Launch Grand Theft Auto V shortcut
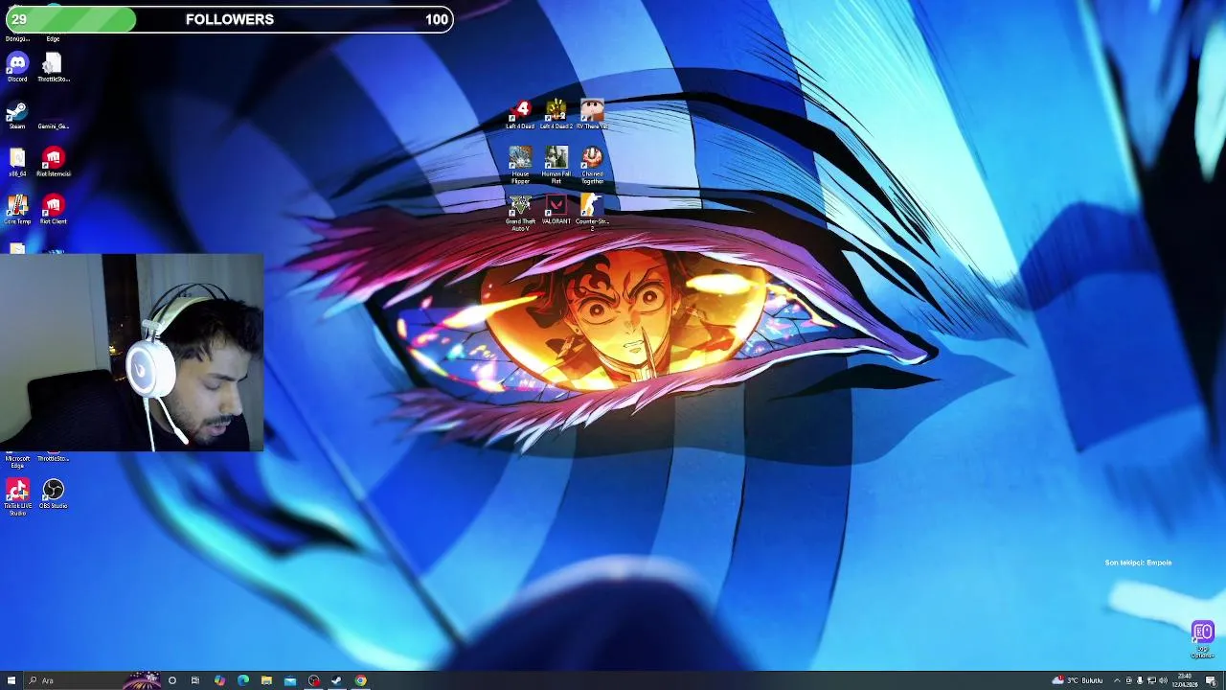The image size is (1226, 690). tap(520, 213)
